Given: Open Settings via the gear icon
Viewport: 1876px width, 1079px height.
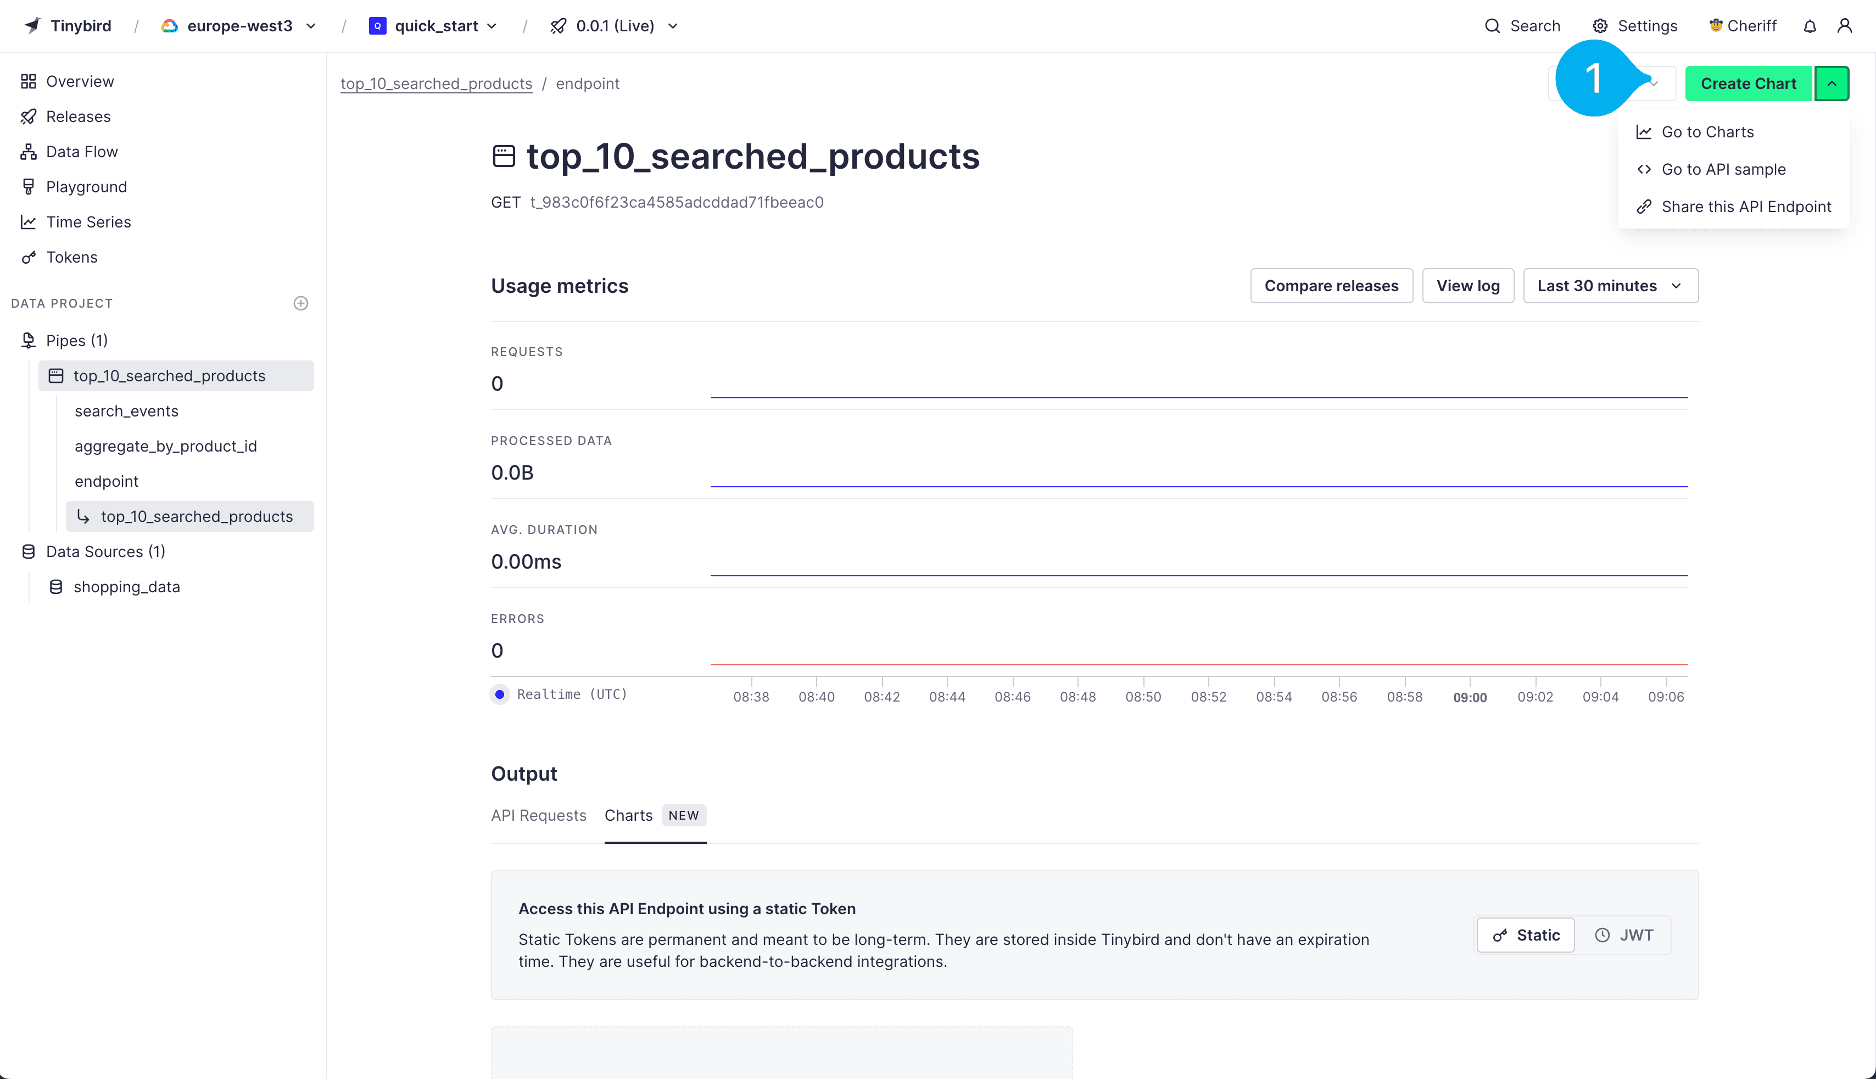Looking at the screenshot, I should click(x=1600, y=26).
